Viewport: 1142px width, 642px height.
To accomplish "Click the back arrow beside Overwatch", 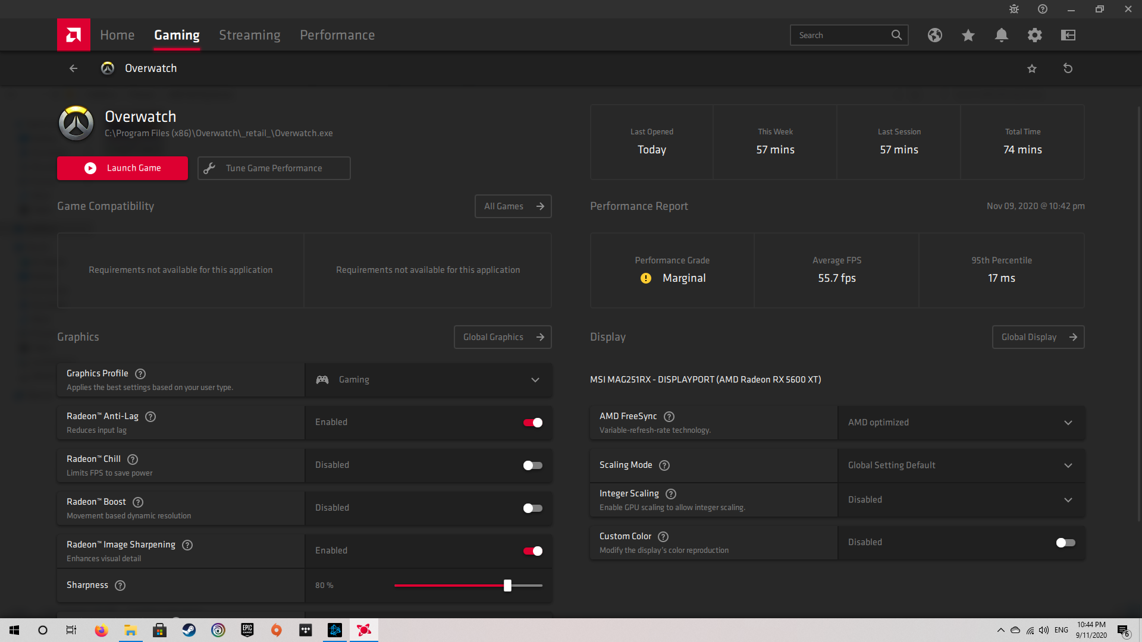I will coord(73,68).
